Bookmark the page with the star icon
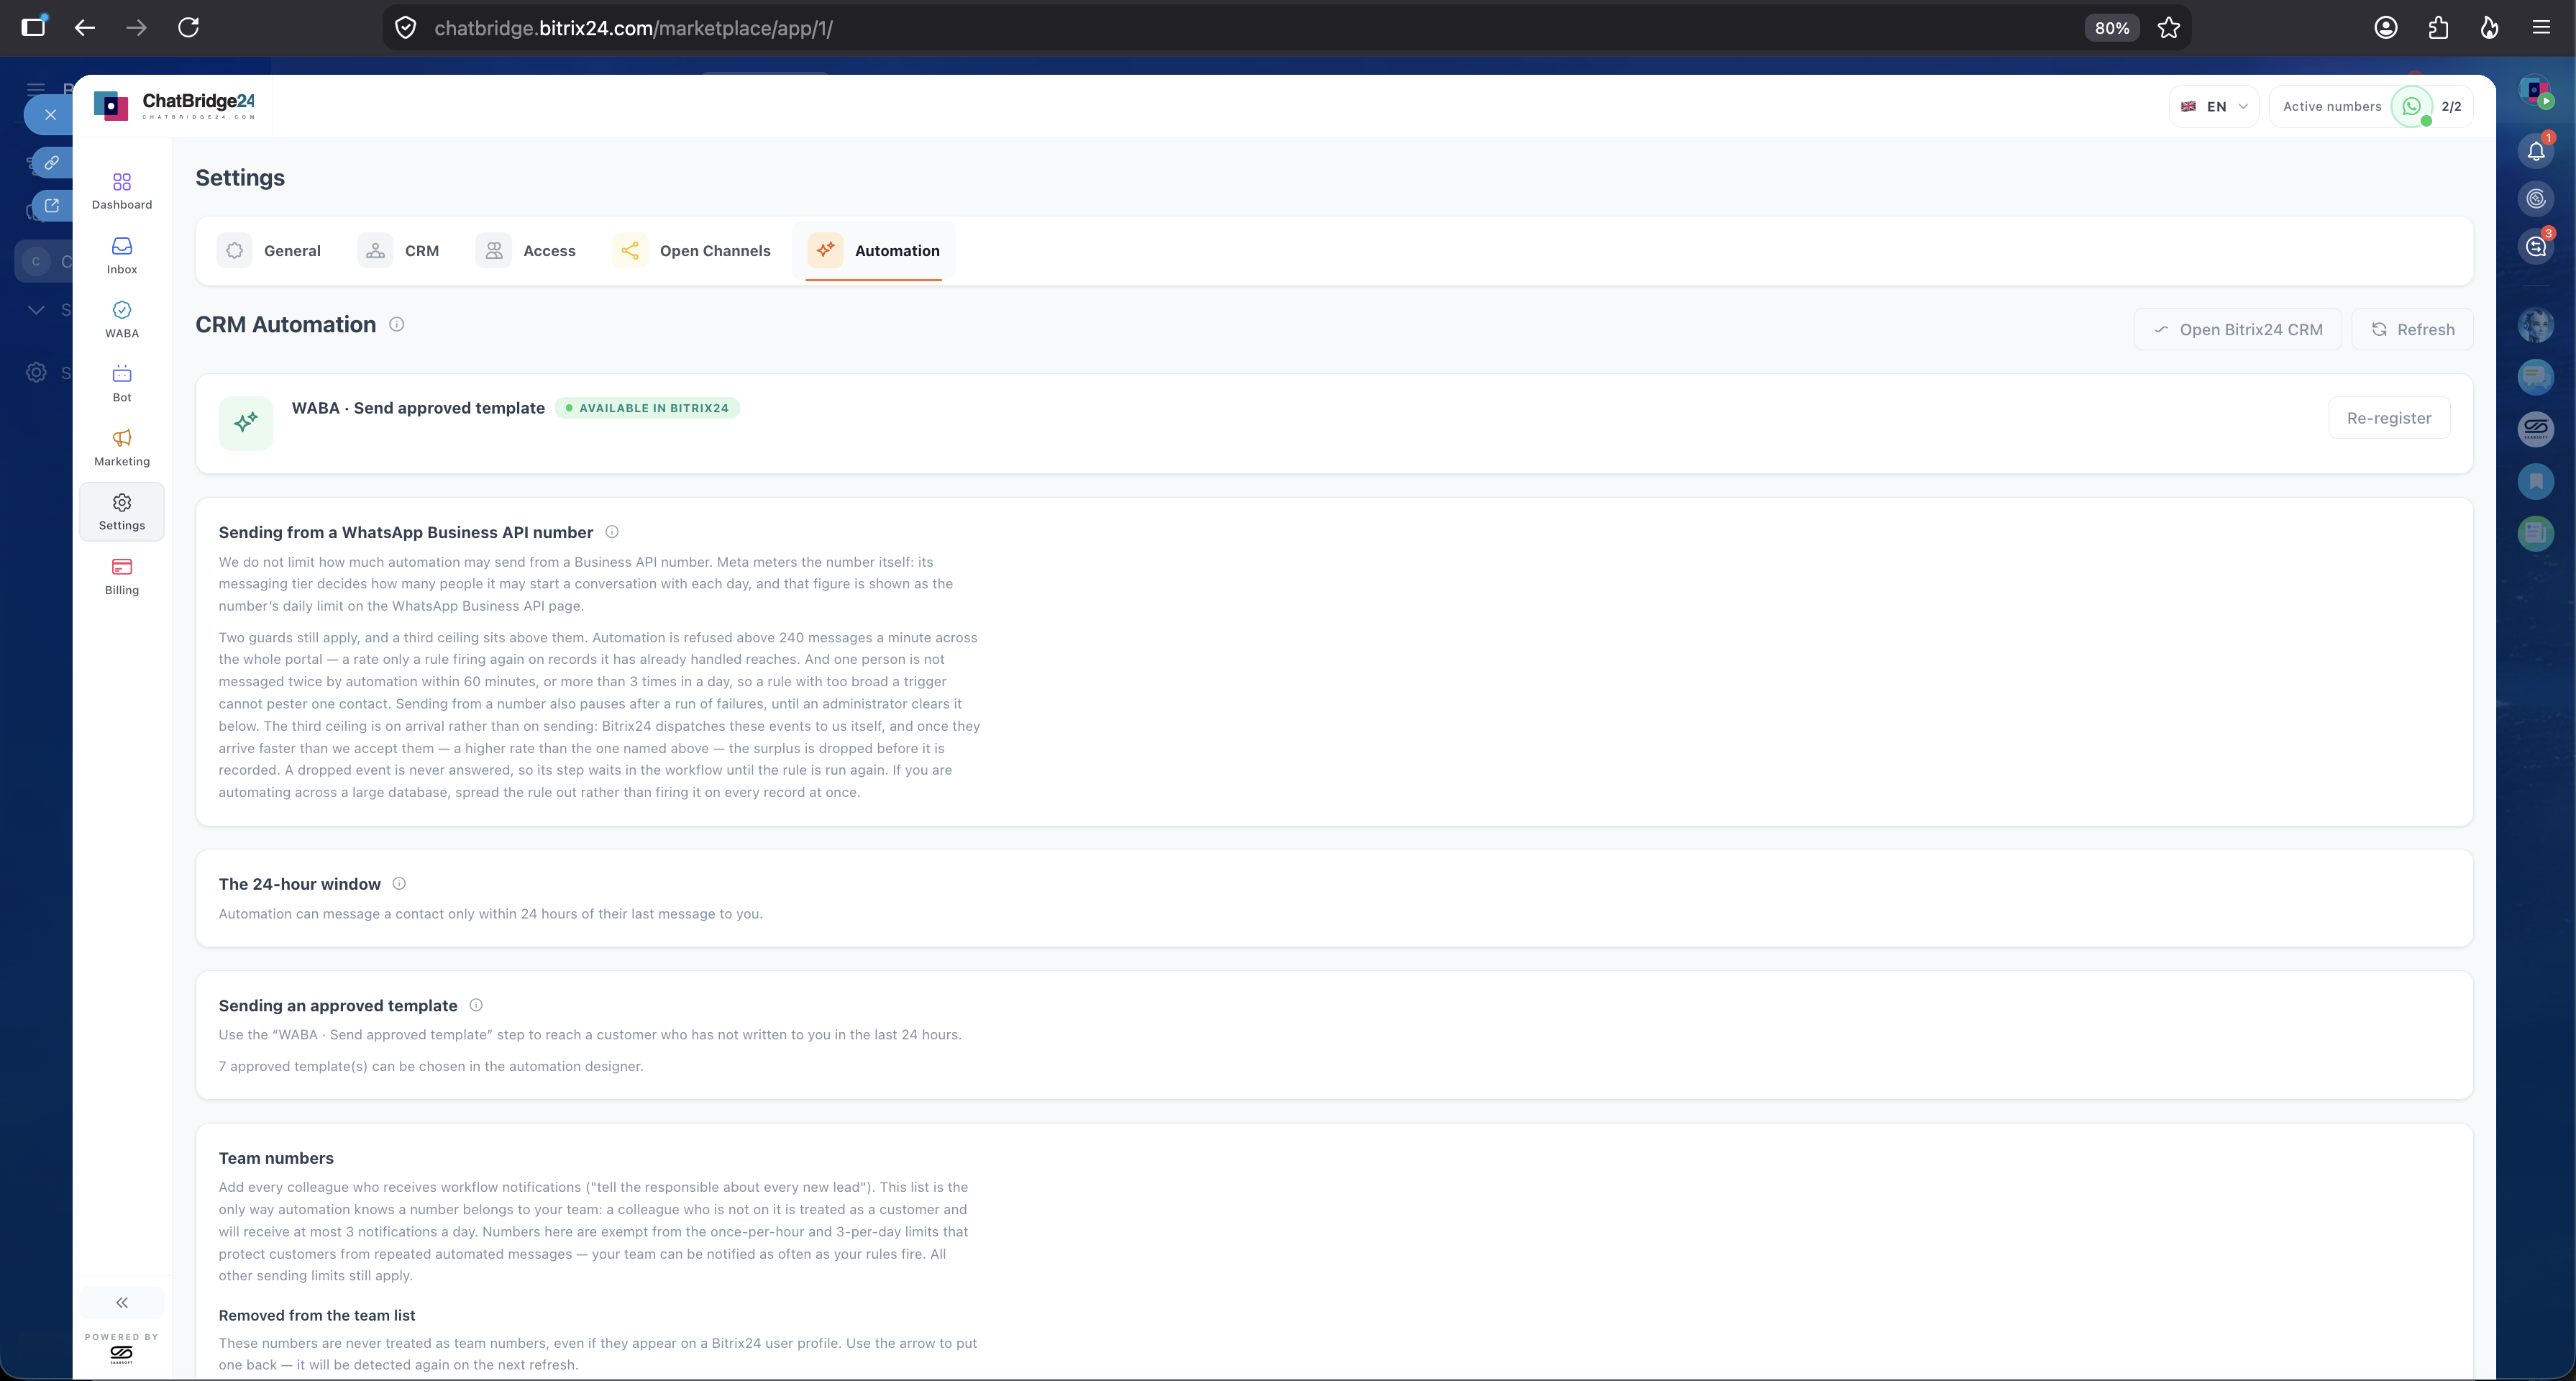This screenshot has height=1381, width=2576. click(2168, 28)
